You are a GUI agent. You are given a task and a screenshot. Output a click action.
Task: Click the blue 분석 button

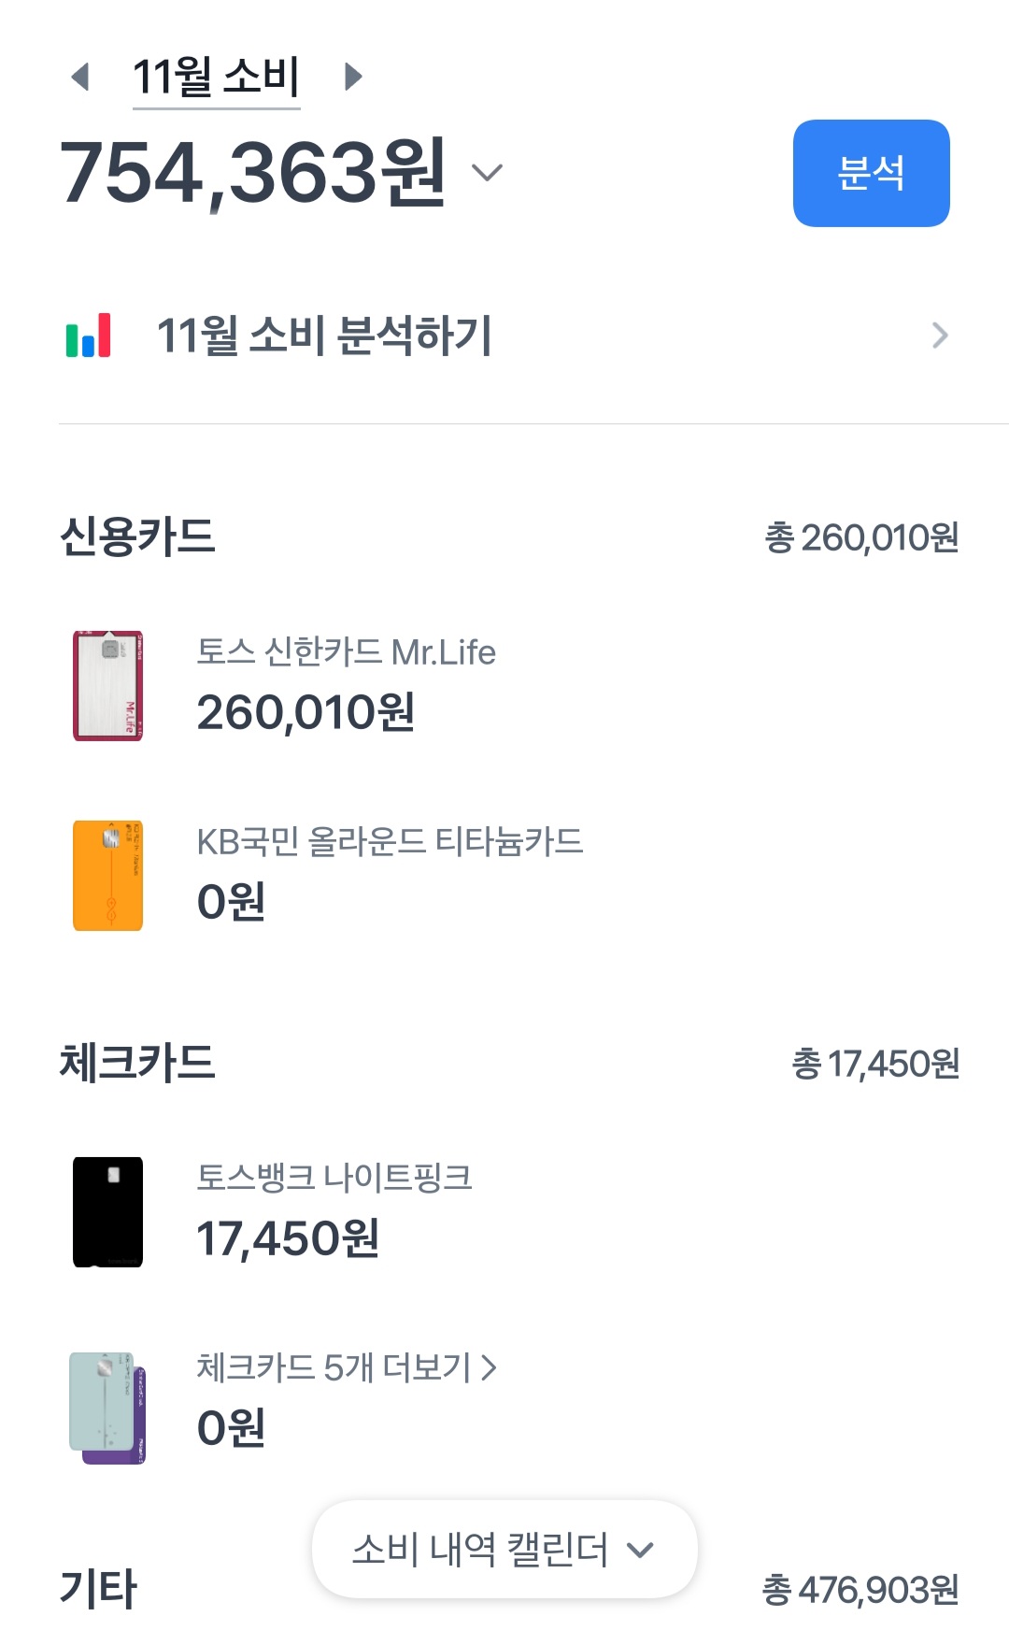click(871, 173)
